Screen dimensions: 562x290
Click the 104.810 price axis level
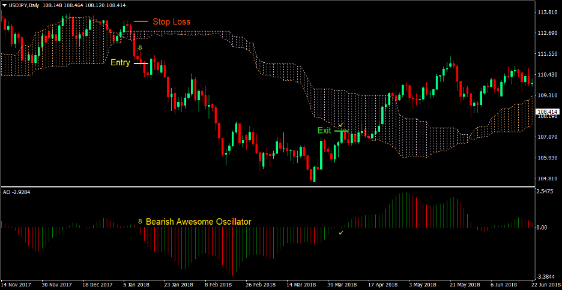pyautogui.click(x=546, y=178)
